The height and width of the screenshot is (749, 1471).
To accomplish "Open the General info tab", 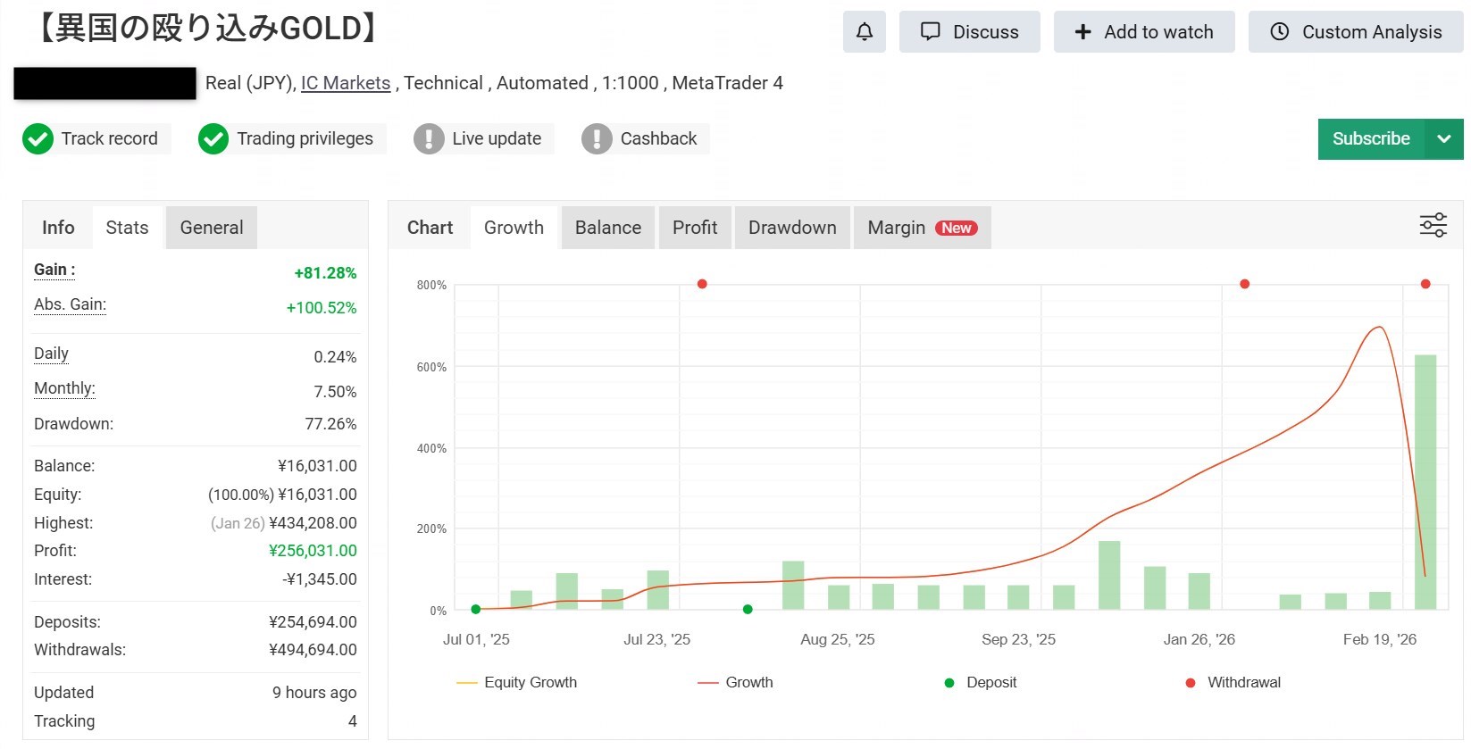I will click(212, 228).
